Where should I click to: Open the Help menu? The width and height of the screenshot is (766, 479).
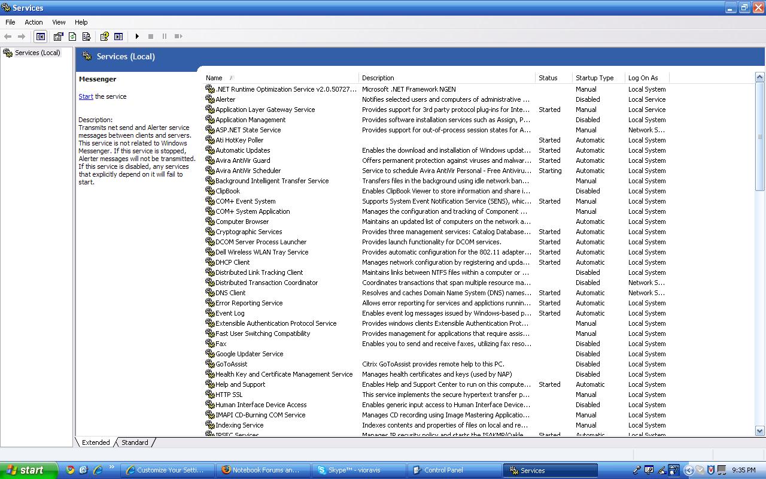[81, 22]
